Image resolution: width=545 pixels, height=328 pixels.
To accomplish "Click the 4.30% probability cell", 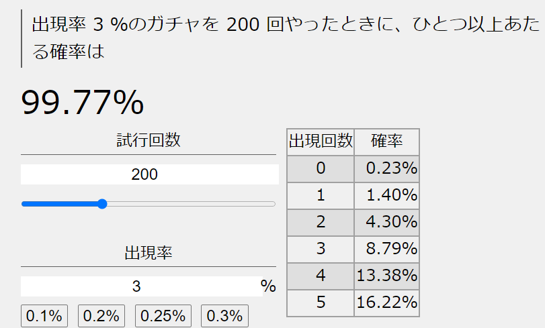I will tap(387, 222).
